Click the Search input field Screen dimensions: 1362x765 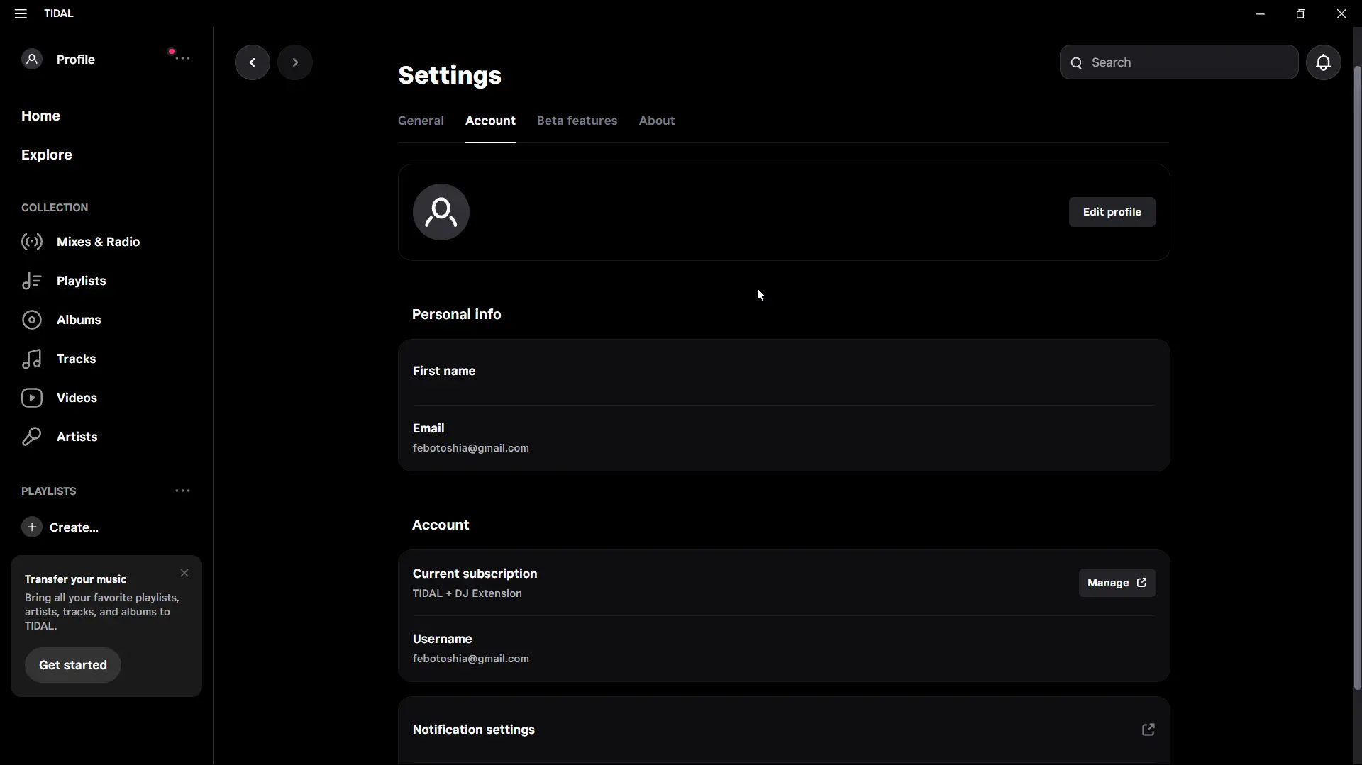[1178, 62]
